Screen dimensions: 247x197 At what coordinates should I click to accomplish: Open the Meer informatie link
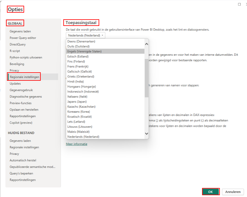pyautogui.click(x=77, y=144)
